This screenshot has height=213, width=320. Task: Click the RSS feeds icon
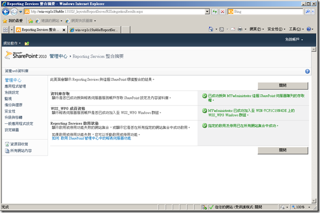[222, 29]
